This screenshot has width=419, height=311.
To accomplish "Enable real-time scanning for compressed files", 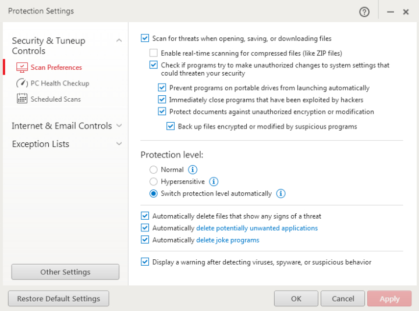I will (x=154, y=53).
